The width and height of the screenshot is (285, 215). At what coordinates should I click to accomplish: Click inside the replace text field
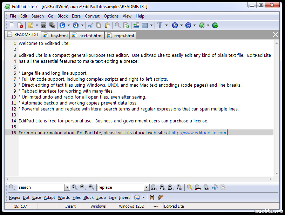click(x=121, y=187)
